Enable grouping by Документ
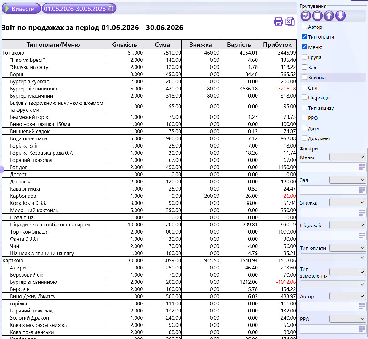Screen dimensions: 368x339 [x=304, y=138]
